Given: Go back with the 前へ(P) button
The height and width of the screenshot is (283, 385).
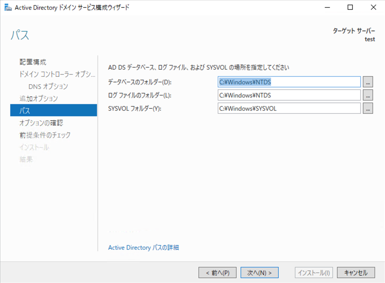Looking at the screenshot, I should pos(217,272).
